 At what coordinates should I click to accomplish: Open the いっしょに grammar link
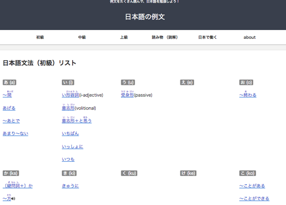72,147
